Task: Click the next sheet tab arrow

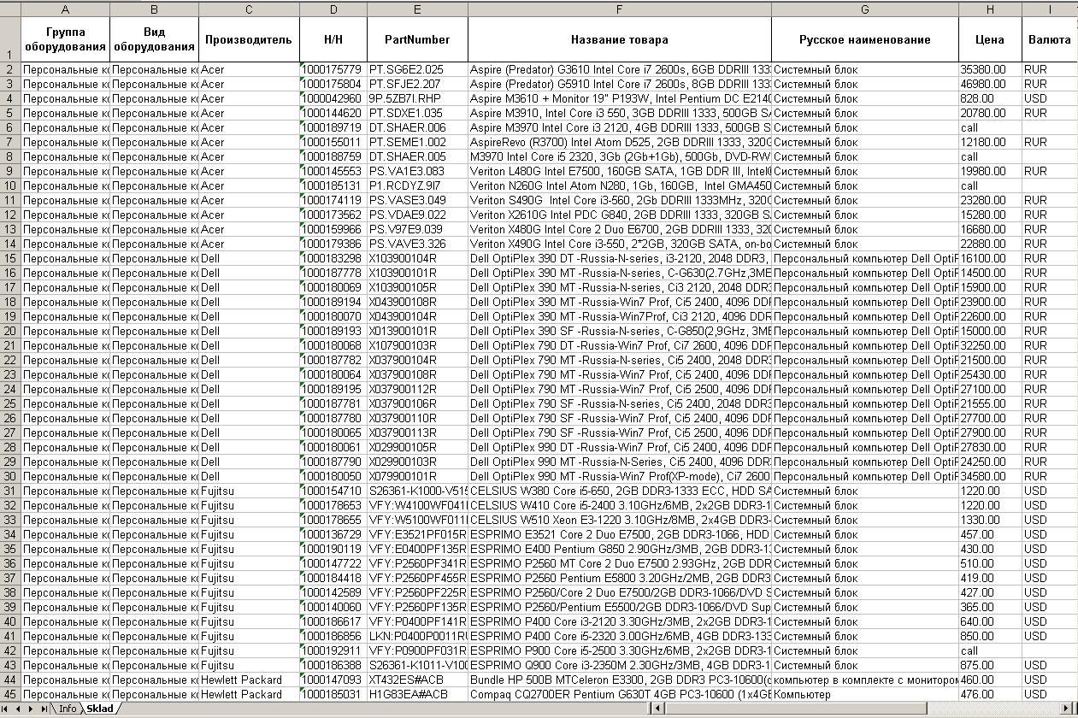Action: tap(32, 709)
